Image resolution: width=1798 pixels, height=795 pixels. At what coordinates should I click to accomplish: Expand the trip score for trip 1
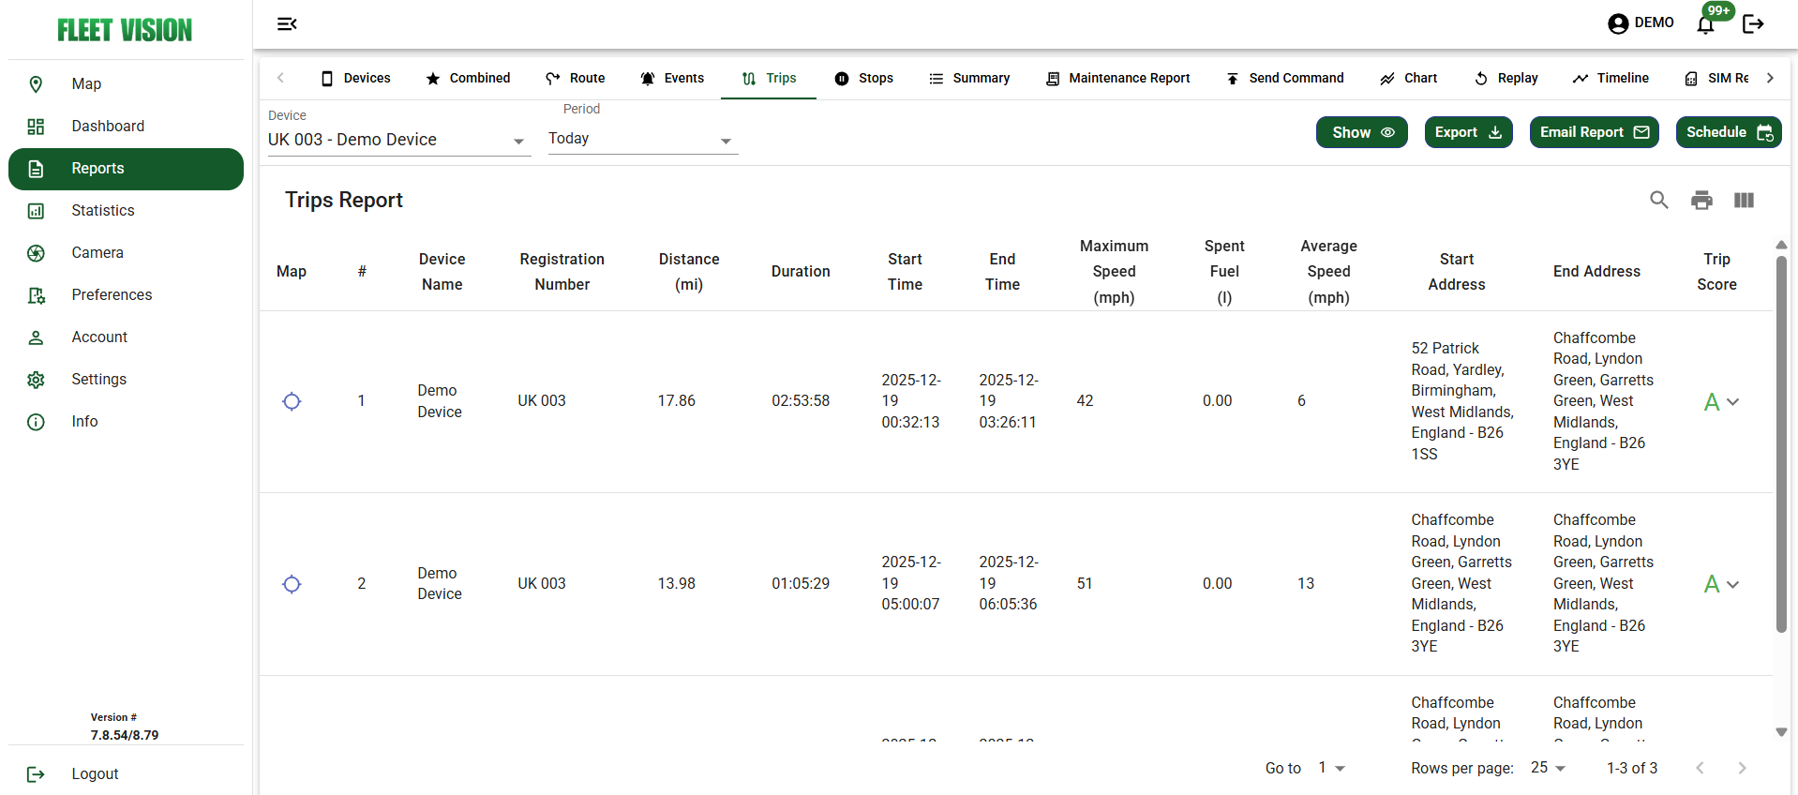(1732, 401)
